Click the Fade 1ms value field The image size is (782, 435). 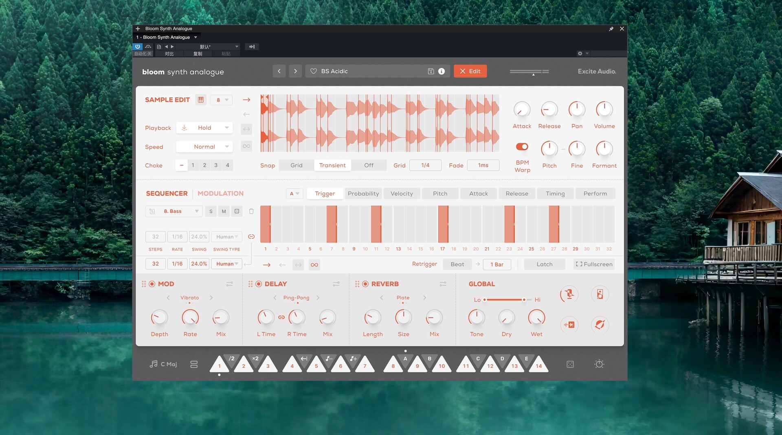tap(483, 165)
